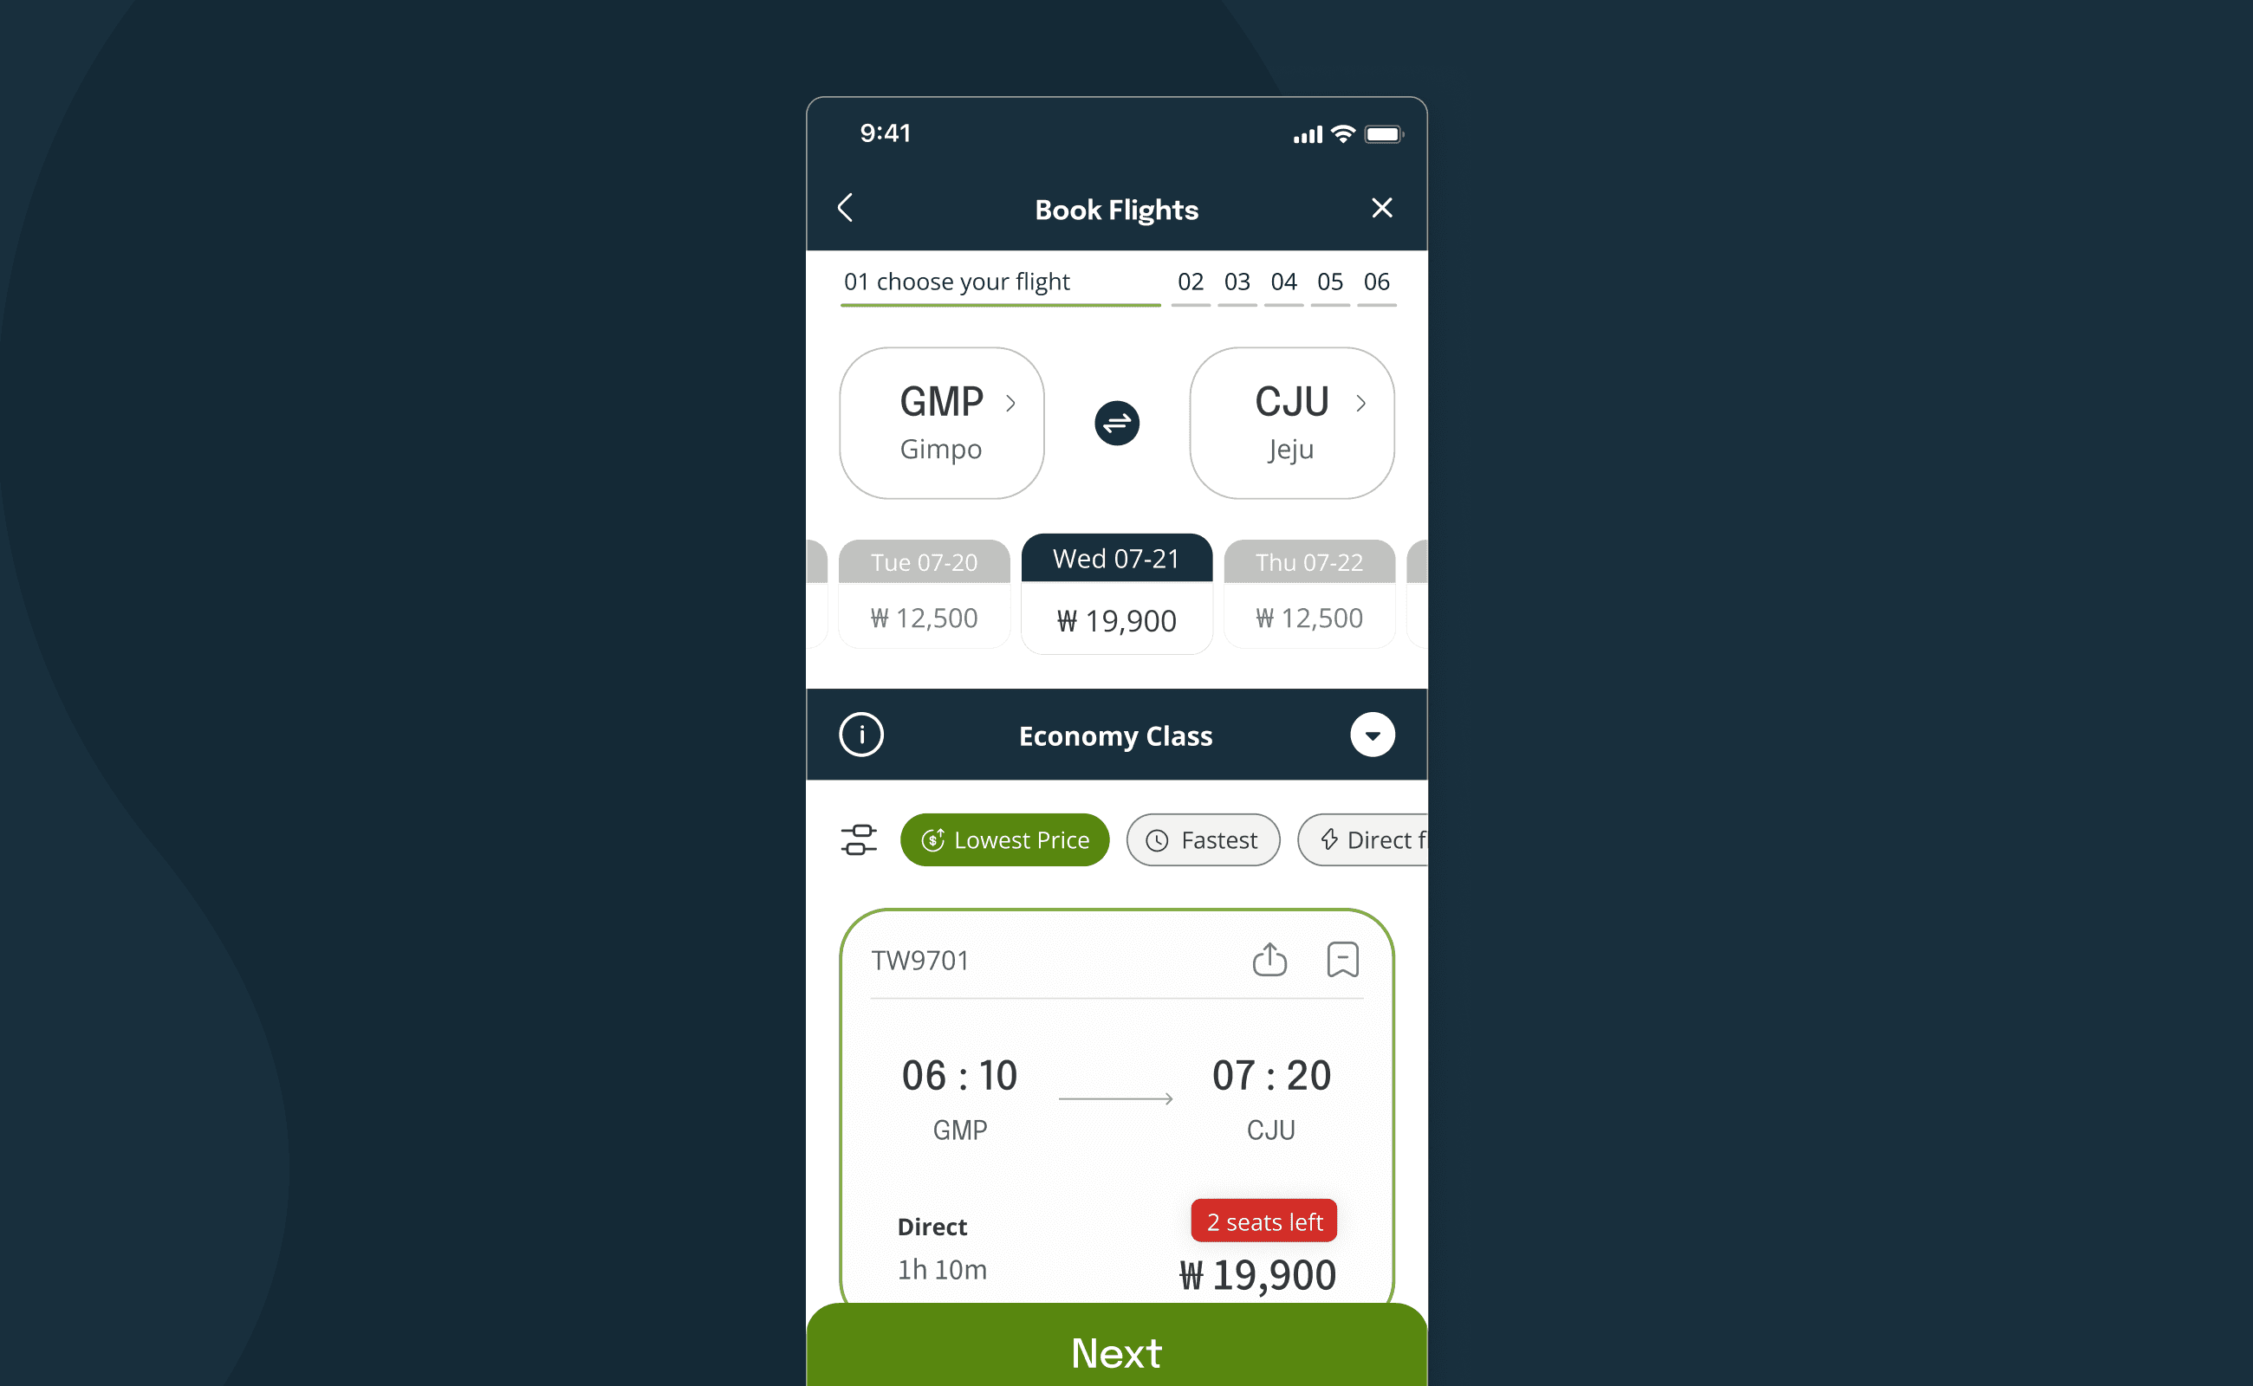Image resolution: width=2253 pixels, height=1386 pixels.
Task: Select Fastest sort option toggle
Action: [1204, 838]
